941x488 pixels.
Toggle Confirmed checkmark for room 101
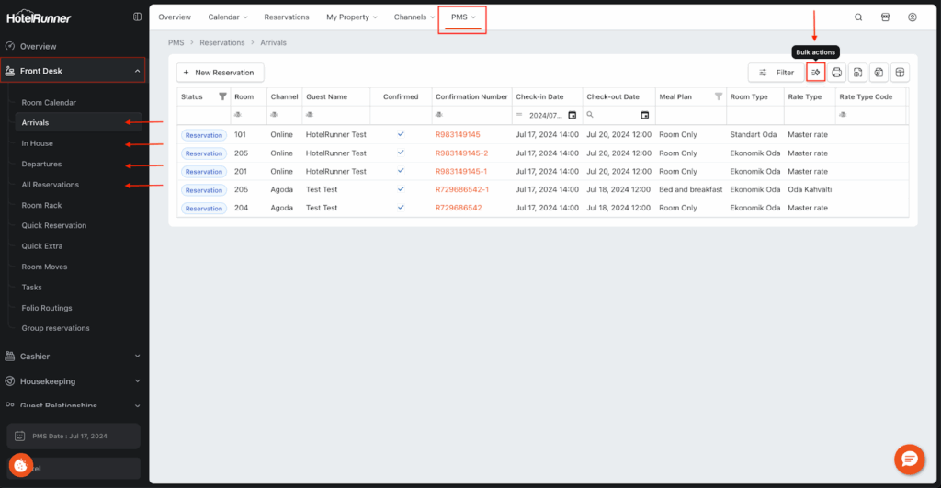400,134
